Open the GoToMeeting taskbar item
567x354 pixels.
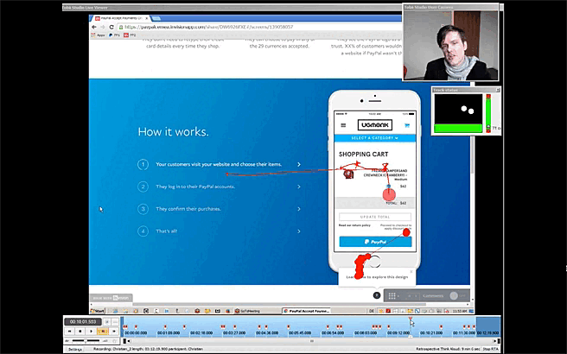[x=257, y=311]
